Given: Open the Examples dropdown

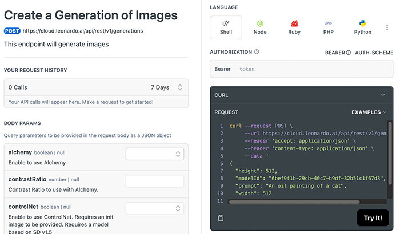Looking at the screenshot, I should (369, 112).
